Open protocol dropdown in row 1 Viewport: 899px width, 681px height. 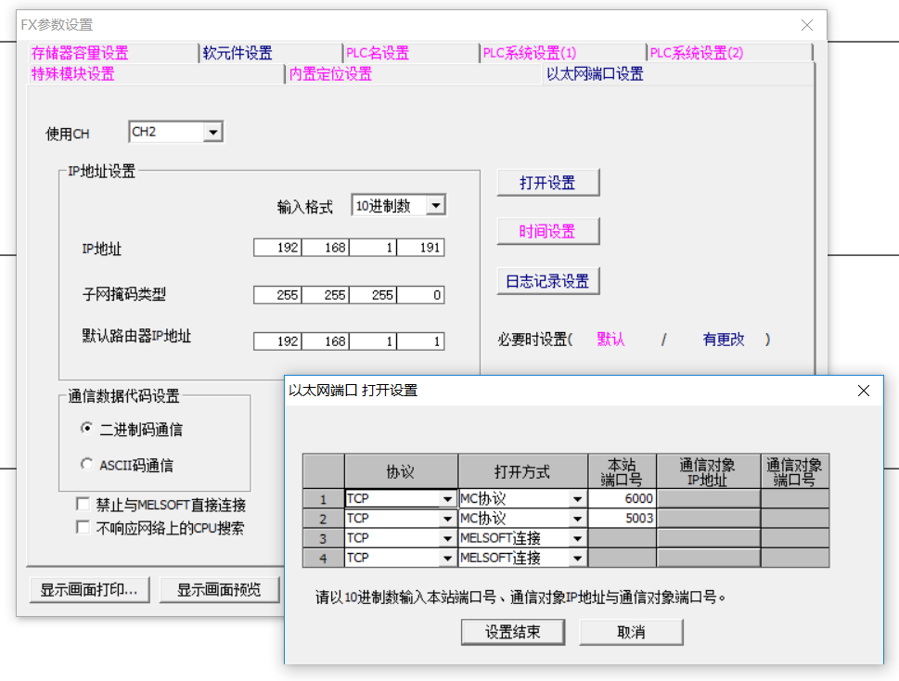[447, 499]
